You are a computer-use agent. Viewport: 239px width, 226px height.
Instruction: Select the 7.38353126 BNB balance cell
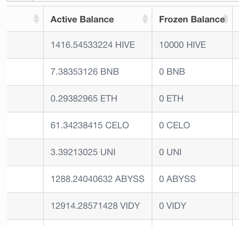[98, 72]
